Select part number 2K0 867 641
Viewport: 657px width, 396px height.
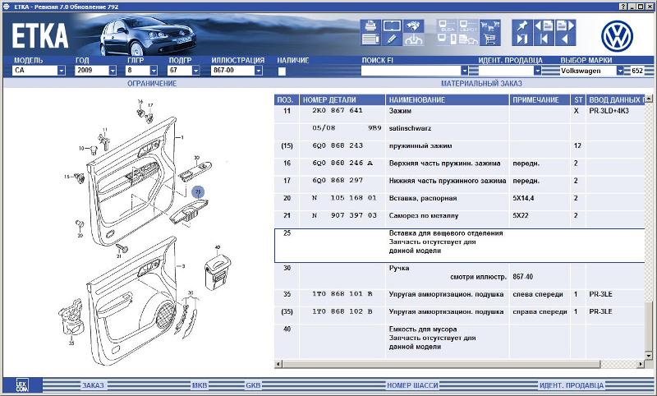click(x=338, y=111)
